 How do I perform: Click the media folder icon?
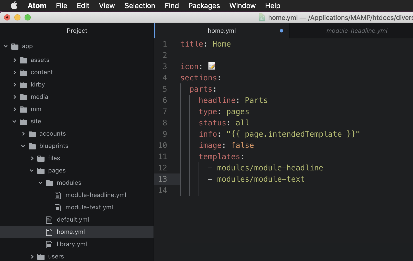click(x=24, y=97)
